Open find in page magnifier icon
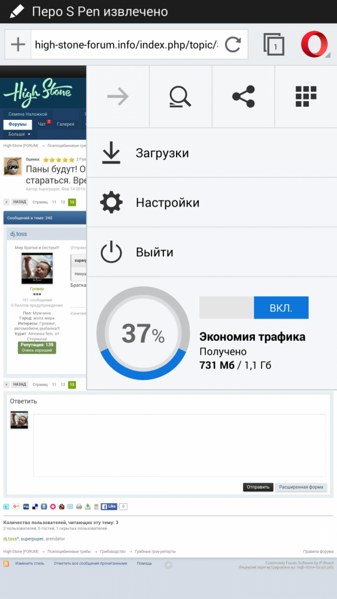337x599 pixels. pos(181,96)
